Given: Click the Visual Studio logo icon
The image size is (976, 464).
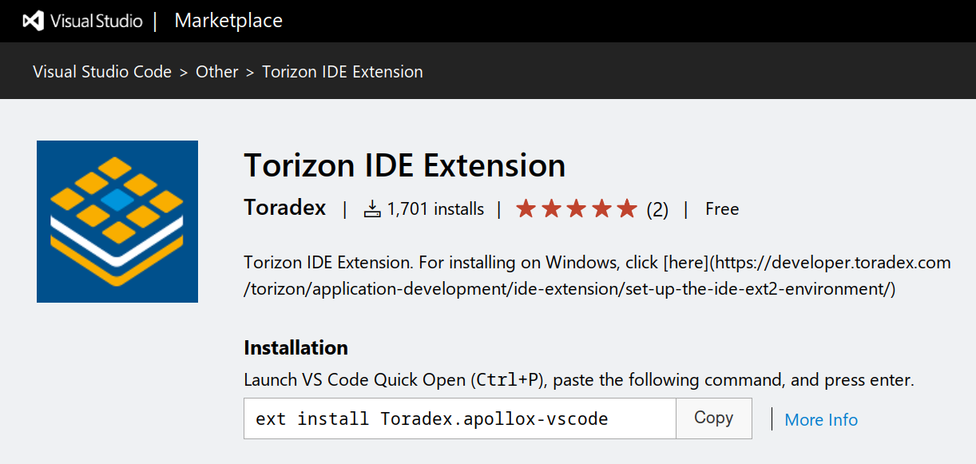Looking at the screenshot, I should point(33,21).
